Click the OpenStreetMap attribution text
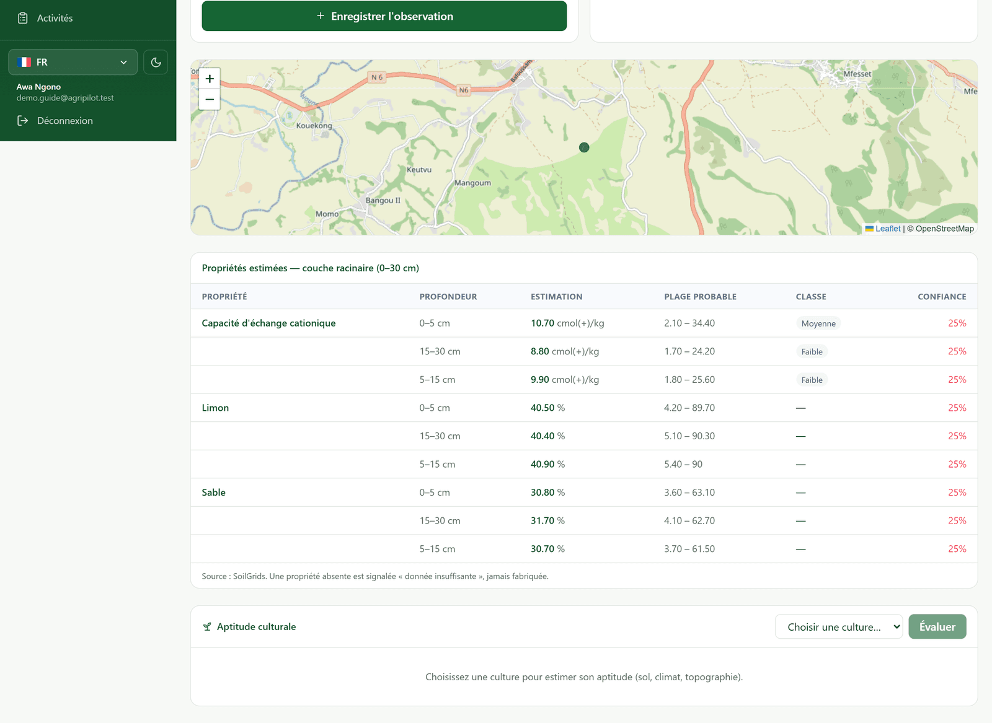Viewport: 992px width, 723px height. click(x=944, y=229)
